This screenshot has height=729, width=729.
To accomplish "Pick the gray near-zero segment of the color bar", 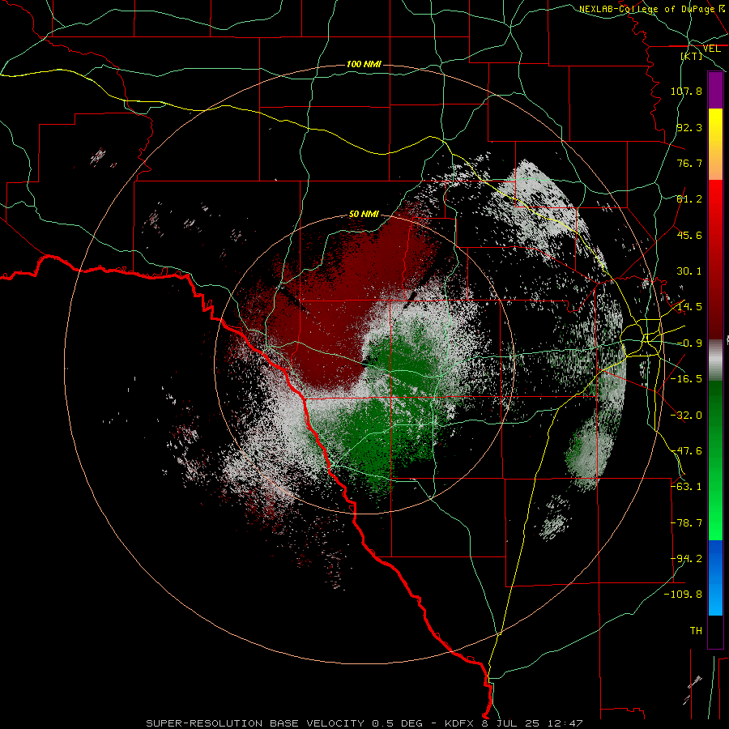I will 715,360.
